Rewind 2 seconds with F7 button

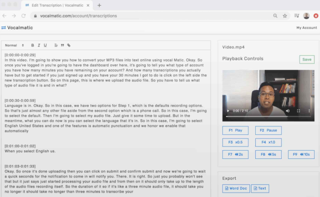pyautogui.click(x=235, y=154)
